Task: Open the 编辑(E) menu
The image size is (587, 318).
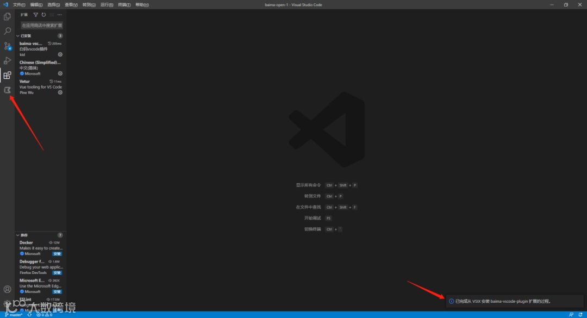Action: pos(36,4)
